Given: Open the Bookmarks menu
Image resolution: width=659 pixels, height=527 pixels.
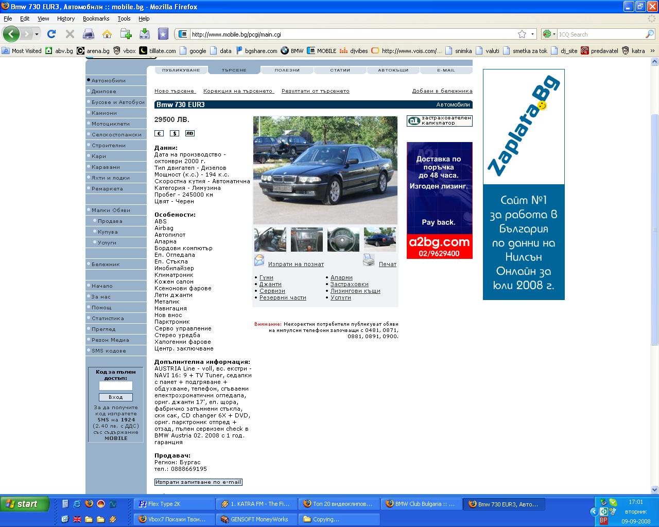Looking at the screenshot, I should [96, 19].
